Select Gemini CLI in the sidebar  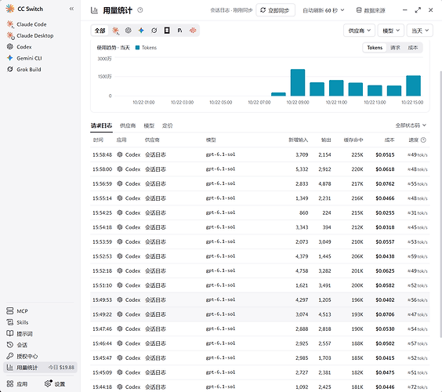click(x=24, y=58)
